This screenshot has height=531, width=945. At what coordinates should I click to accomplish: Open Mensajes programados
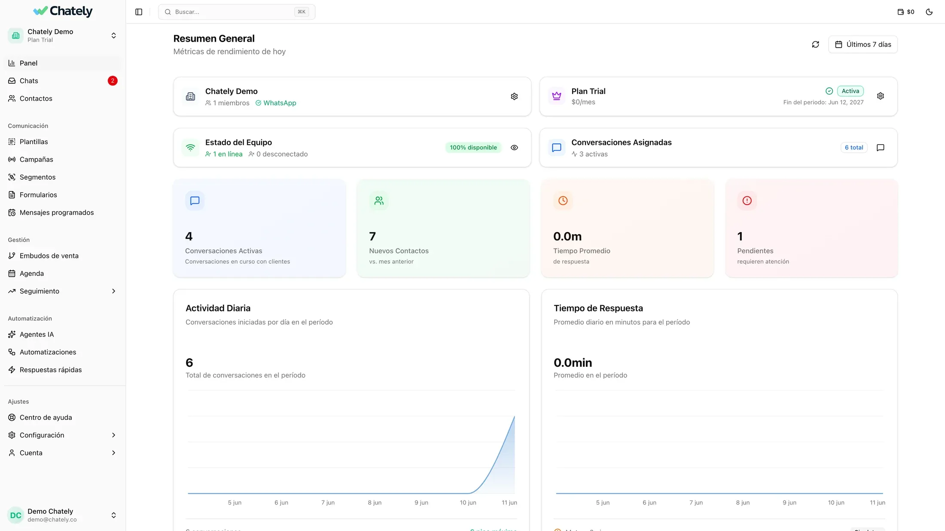click(x=63, y=213)
